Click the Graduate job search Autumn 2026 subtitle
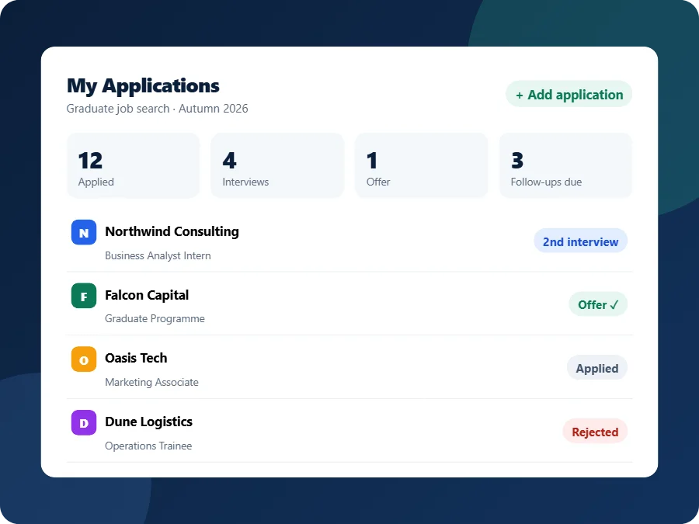 pyautogui.click(x=157, y=109)
